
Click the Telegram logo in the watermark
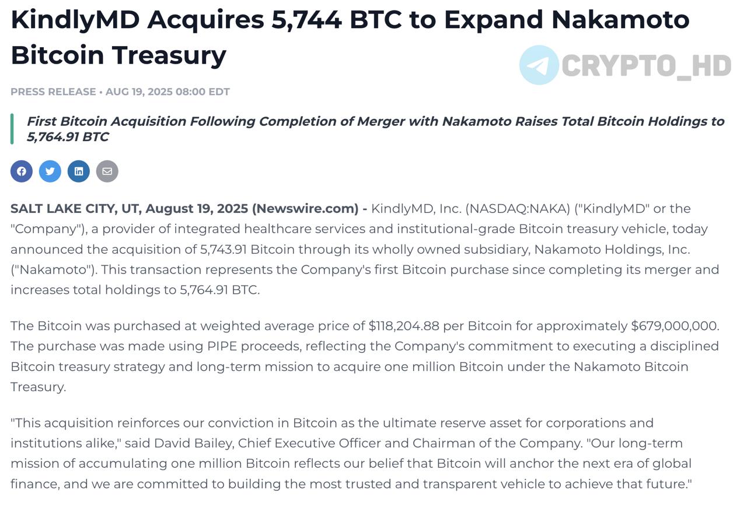click(539, 65)
